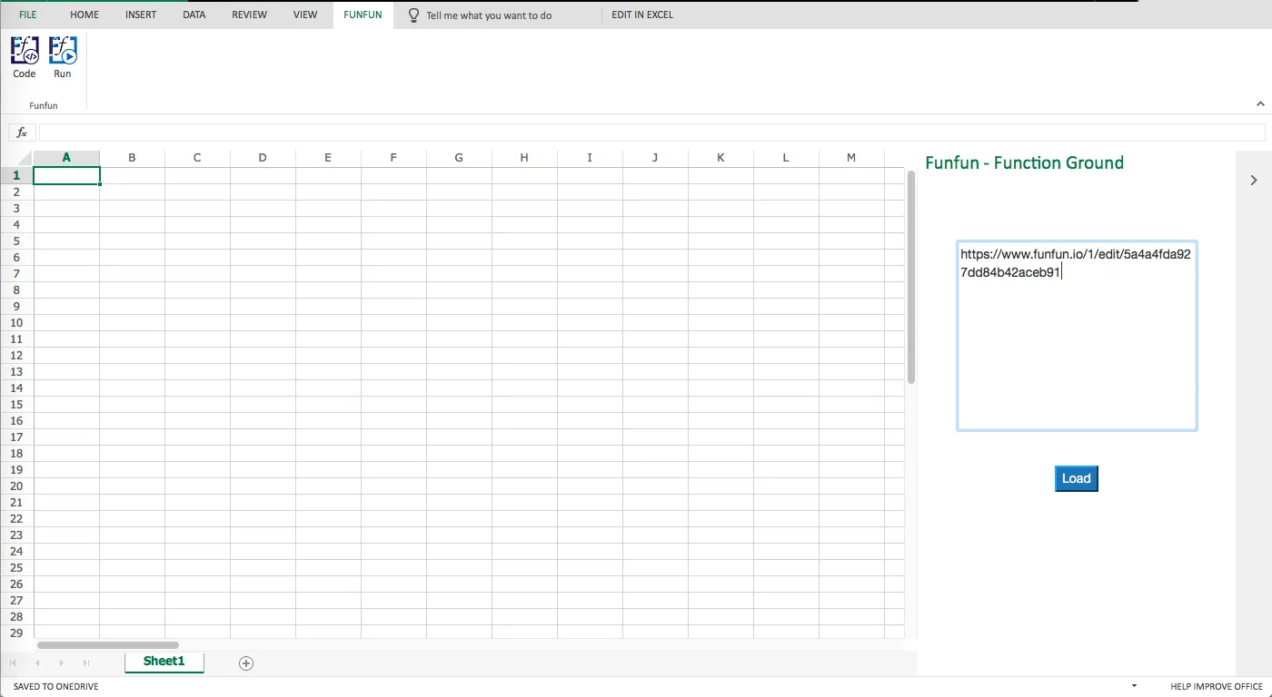The height and width of the screenshot is (697, 1272).
Task: Collapse the ribbon with chevron
Action: (x=1260, y=104)
